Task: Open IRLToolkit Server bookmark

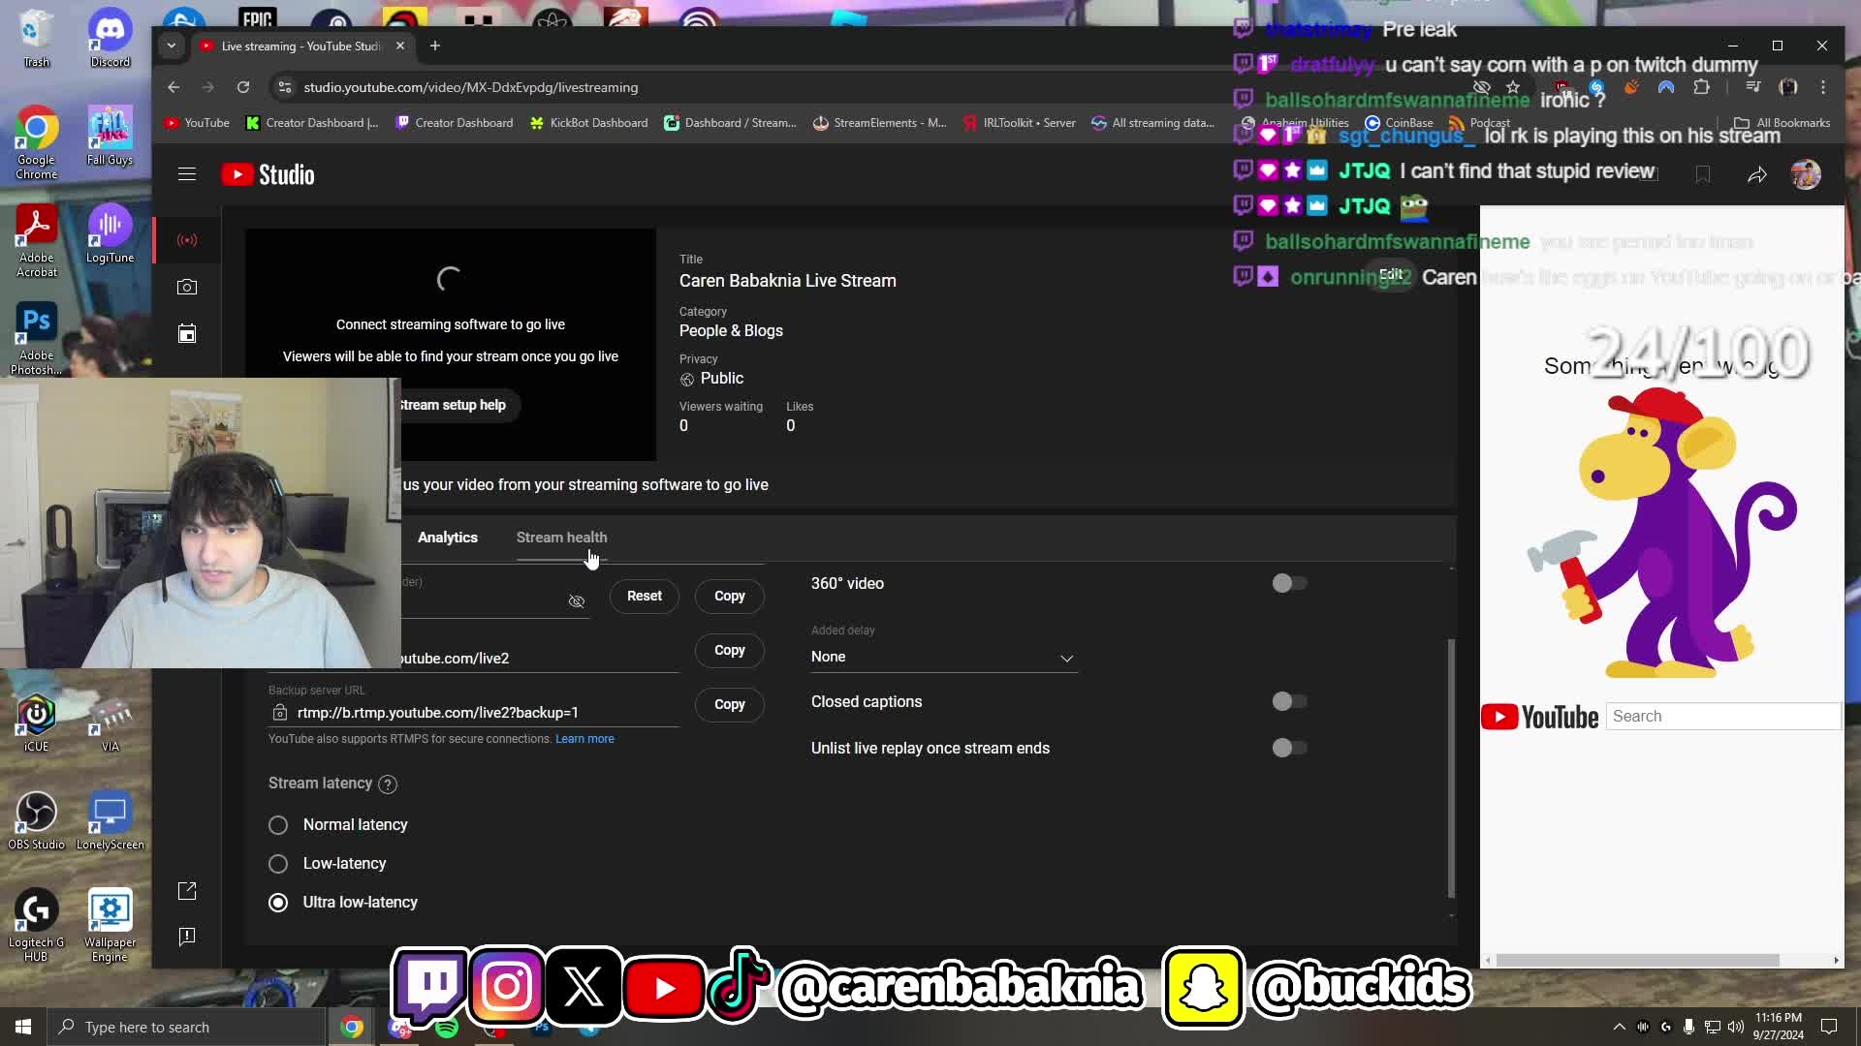Action: pos(1020,123)
